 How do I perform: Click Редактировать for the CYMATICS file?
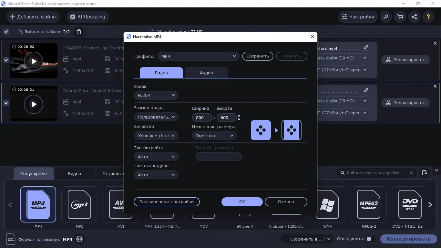pos(406,60)
